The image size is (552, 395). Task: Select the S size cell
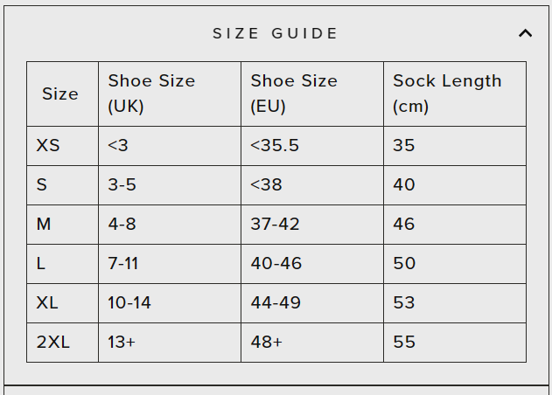click(x=42, y=184)
